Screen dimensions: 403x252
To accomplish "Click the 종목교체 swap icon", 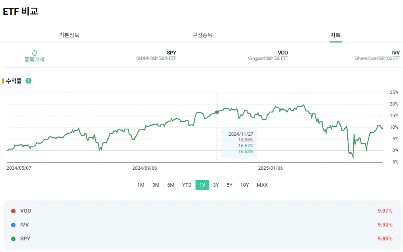I will (34, 53).
